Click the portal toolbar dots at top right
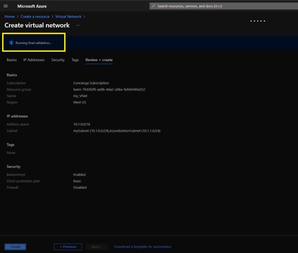This screenshot has width=298, height=253. [x=258, y=21]
